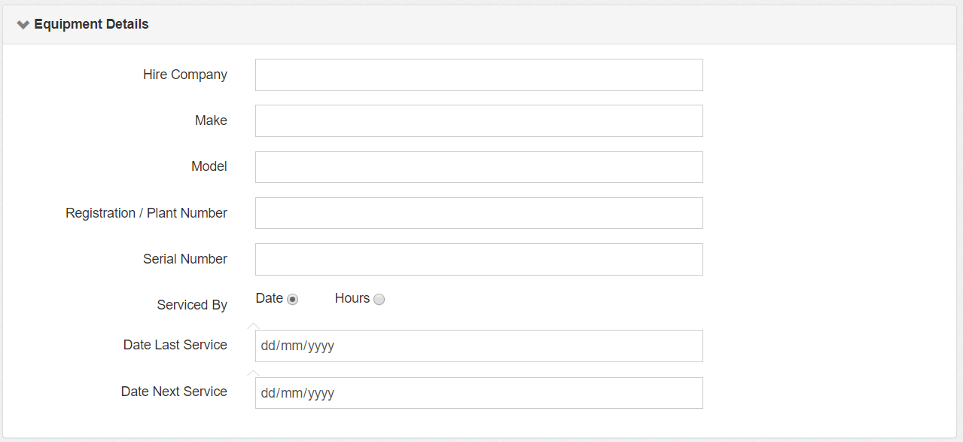This screenshot has width=963, height=442.
Task: Collapse the Equipment Details chevron icon
Action: click(x=23, y=25)
